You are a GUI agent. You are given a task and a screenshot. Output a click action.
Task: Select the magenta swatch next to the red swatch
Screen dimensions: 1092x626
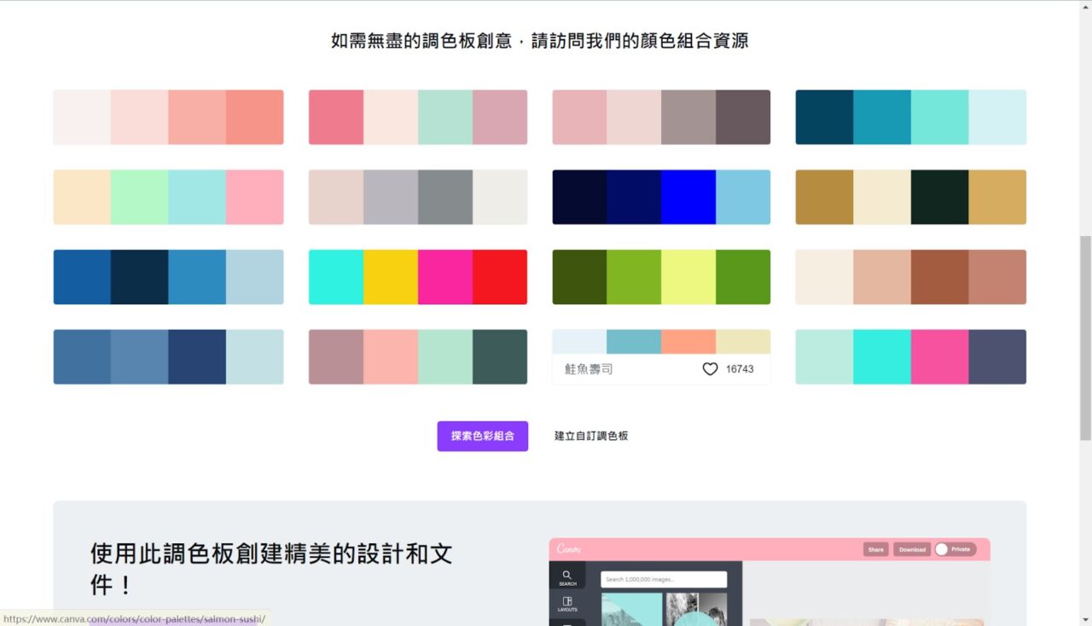click(445, 277)
